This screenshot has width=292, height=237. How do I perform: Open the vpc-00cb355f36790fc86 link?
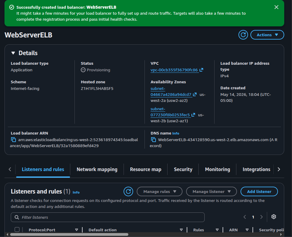point(174,70)
